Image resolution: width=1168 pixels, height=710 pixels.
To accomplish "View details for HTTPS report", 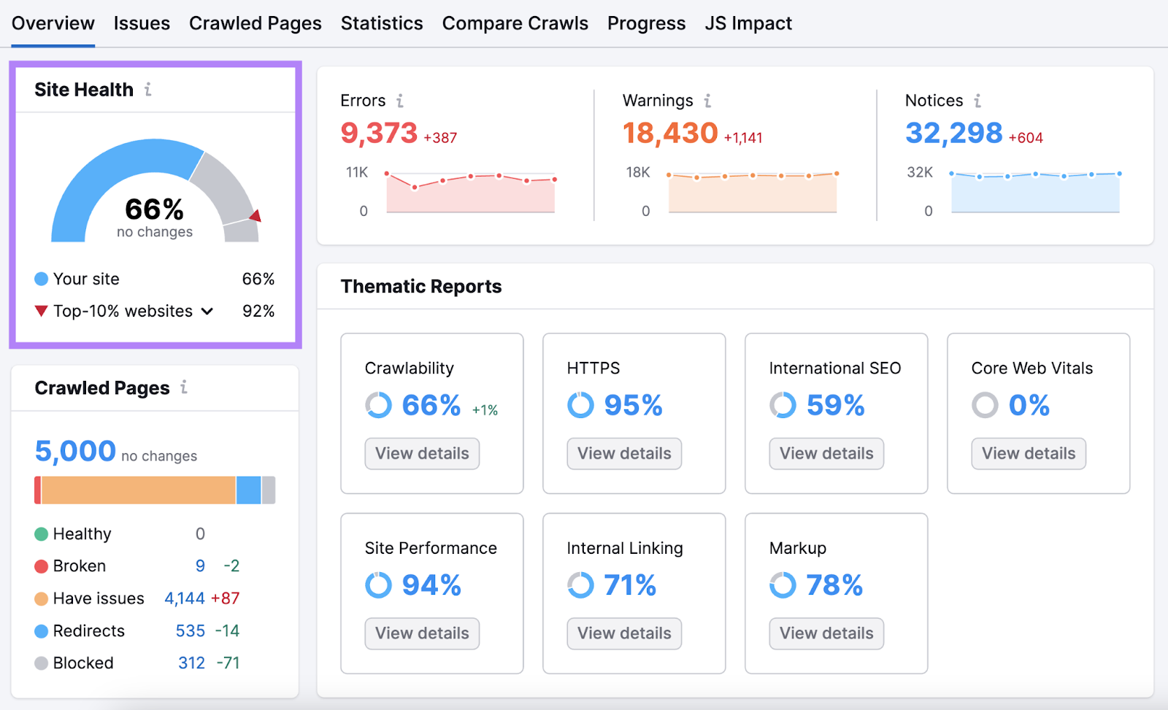I will 624,453.
